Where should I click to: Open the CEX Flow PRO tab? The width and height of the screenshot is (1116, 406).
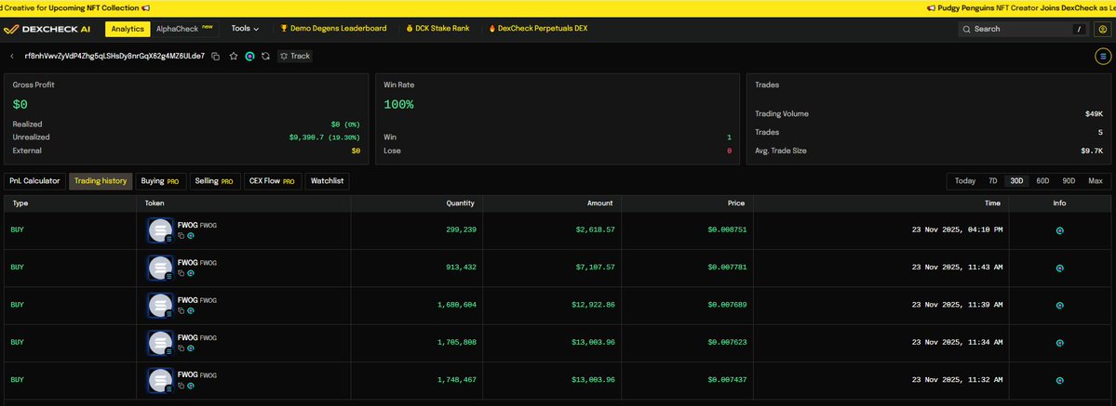click(x=273, y=181)
